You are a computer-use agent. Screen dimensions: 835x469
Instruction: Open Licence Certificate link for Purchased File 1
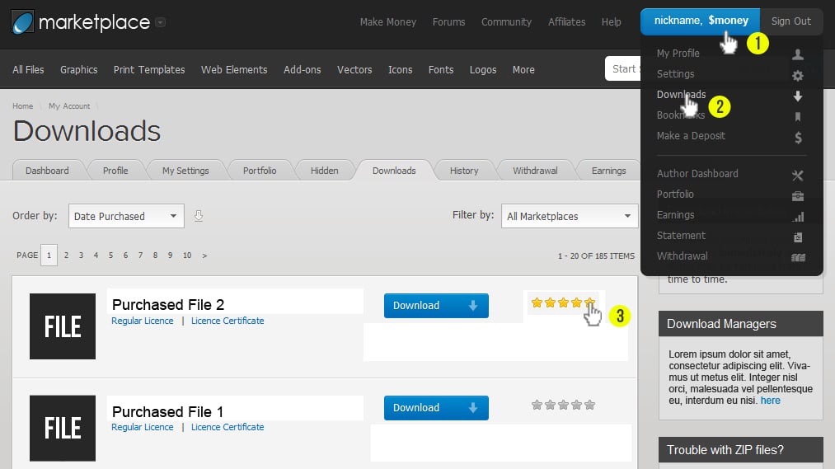[228, 427]
